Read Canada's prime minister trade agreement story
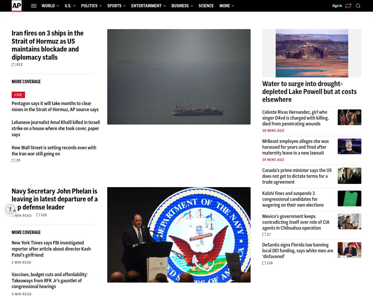The image size is (373, 298). click(x=297, y=176)
